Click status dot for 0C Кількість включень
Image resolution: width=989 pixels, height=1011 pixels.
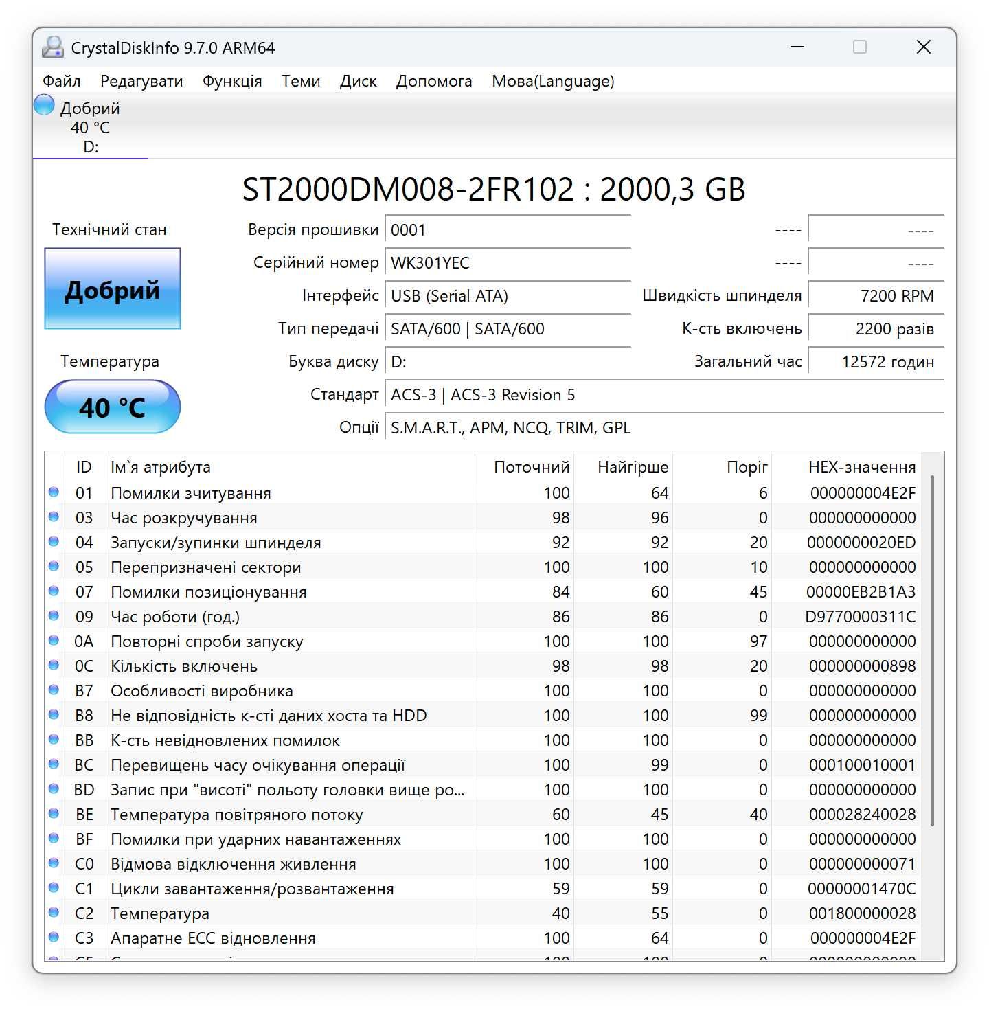[54, 665]
